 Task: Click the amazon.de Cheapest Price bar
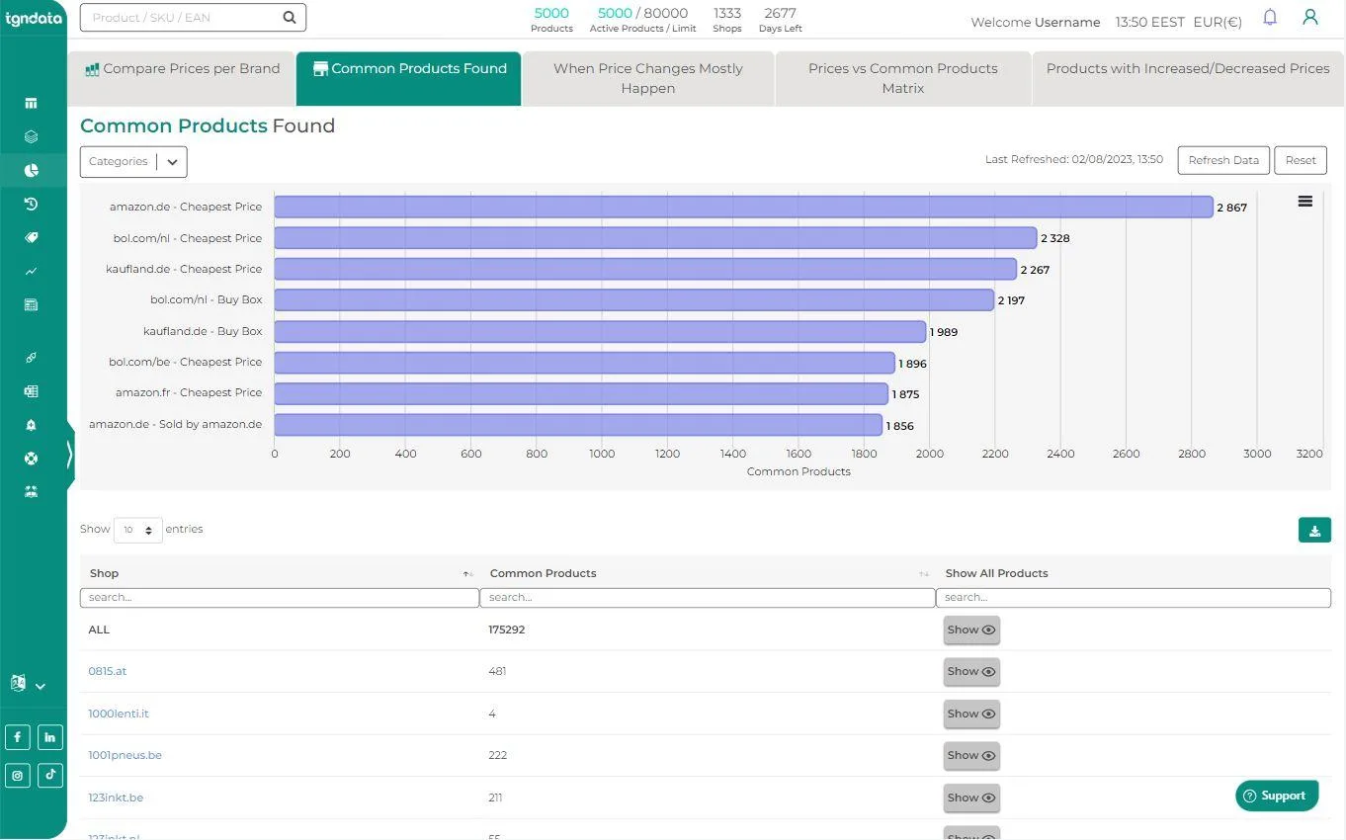(x=743, y=207)
